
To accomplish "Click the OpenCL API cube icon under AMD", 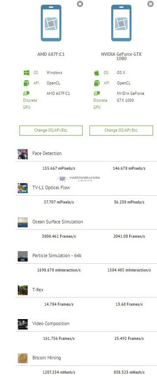I will 26,83.
